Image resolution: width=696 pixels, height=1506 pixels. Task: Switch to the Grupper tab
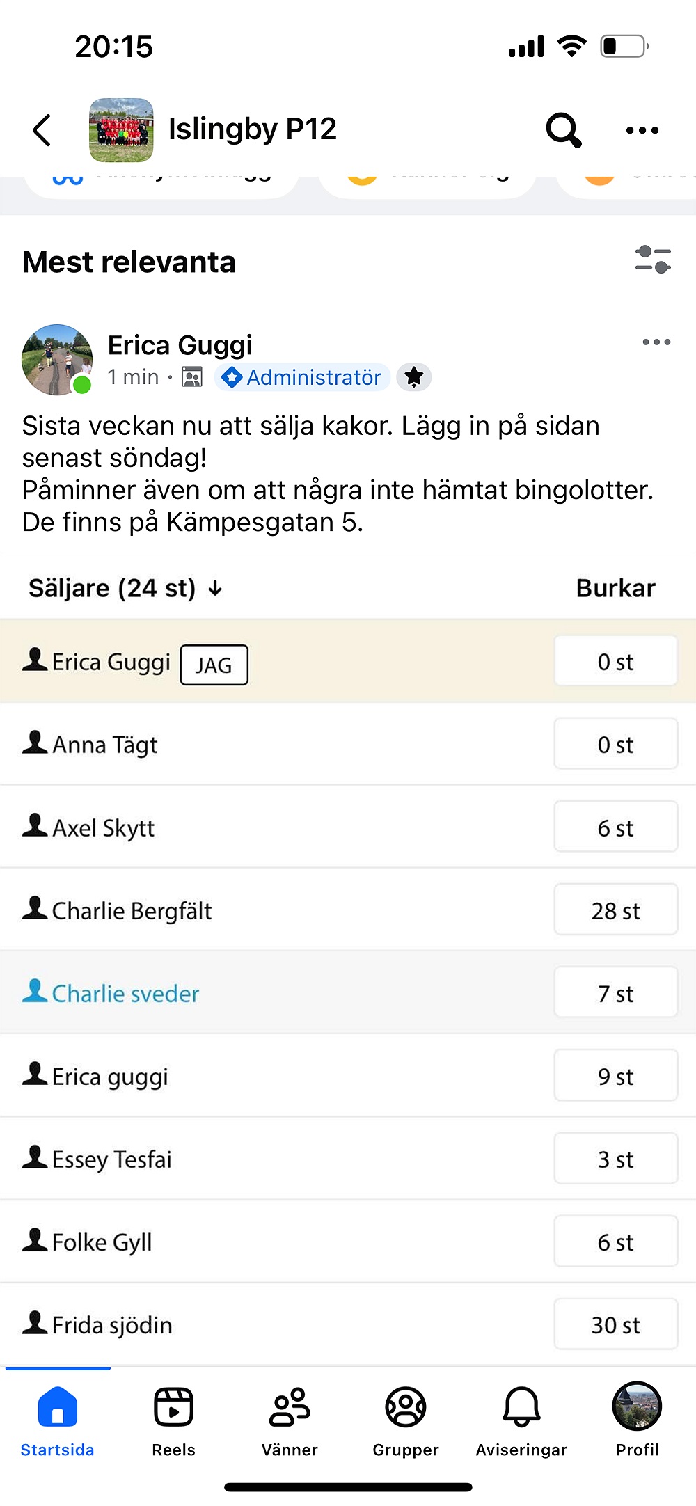pyautogui.click(x=406, y=1420)
